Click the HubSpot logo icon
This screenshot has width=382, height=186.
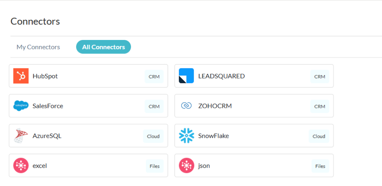point(21,76)
